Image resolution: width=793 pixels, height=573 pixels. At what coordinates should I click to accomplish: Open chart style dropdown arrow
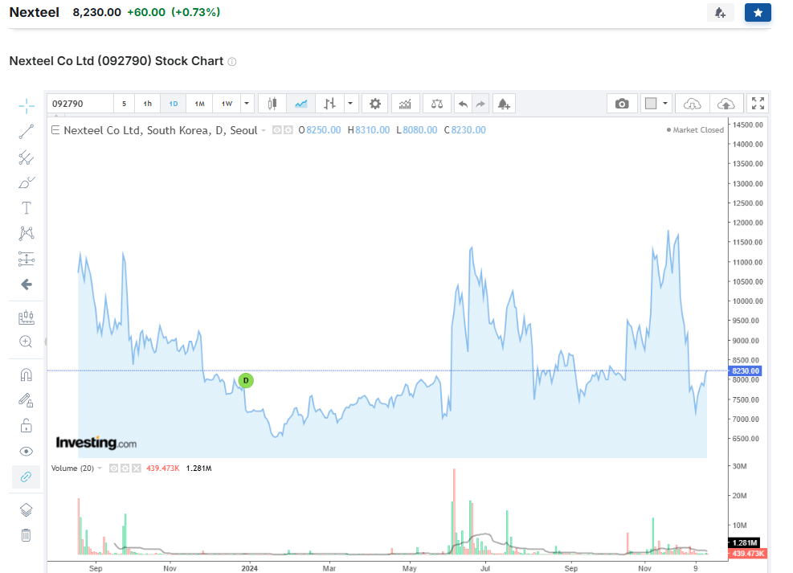click(350, 104)
